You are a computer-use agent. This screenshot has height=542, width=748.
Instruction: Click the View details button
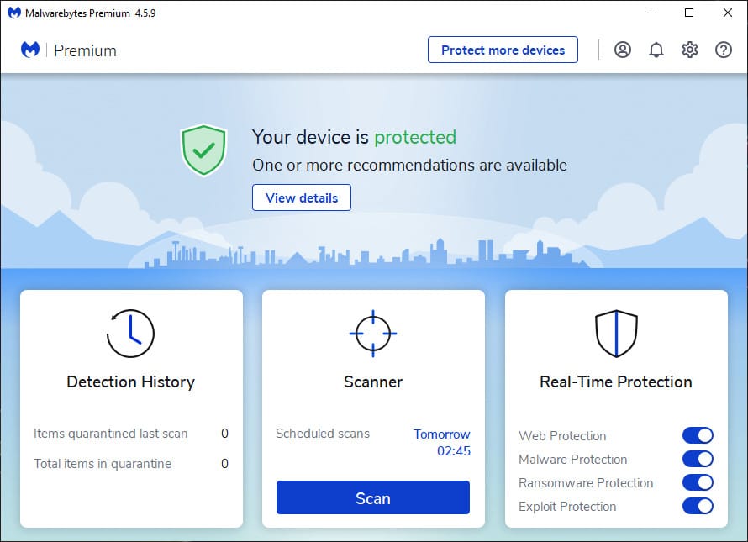(x=302, y=197)
